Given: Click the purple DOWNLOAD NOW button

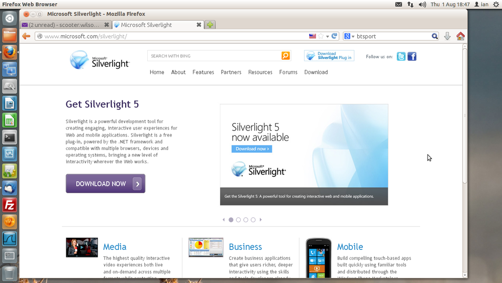Looking at the screenshot, I should pyautogui.click(x=106, y=184).
